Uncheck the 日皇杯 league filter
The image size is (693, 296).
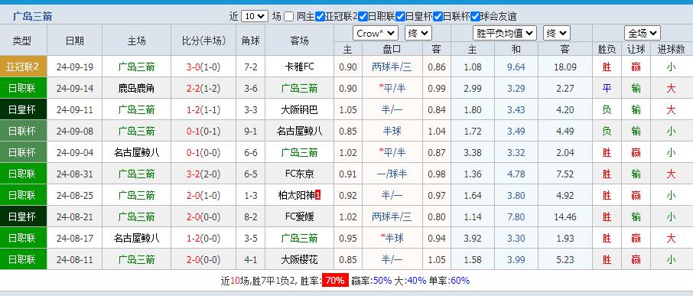[x=400, y=16]
